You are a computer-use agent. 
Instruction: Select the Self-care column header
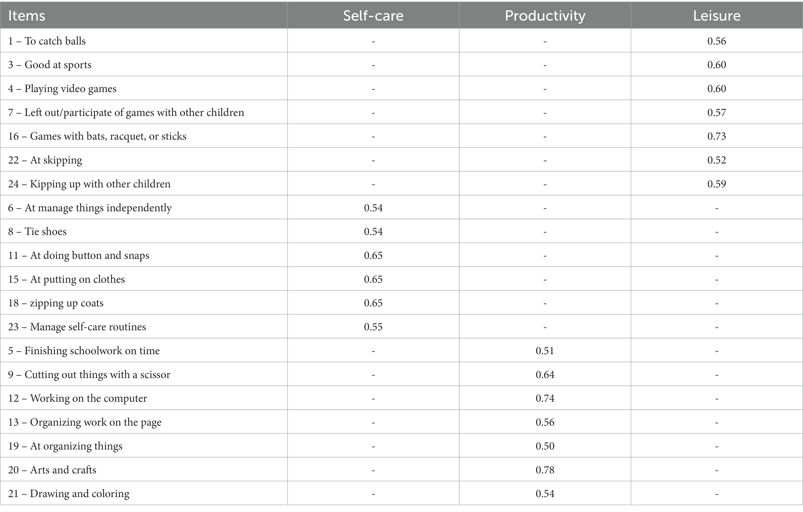(x=373, y=16)
